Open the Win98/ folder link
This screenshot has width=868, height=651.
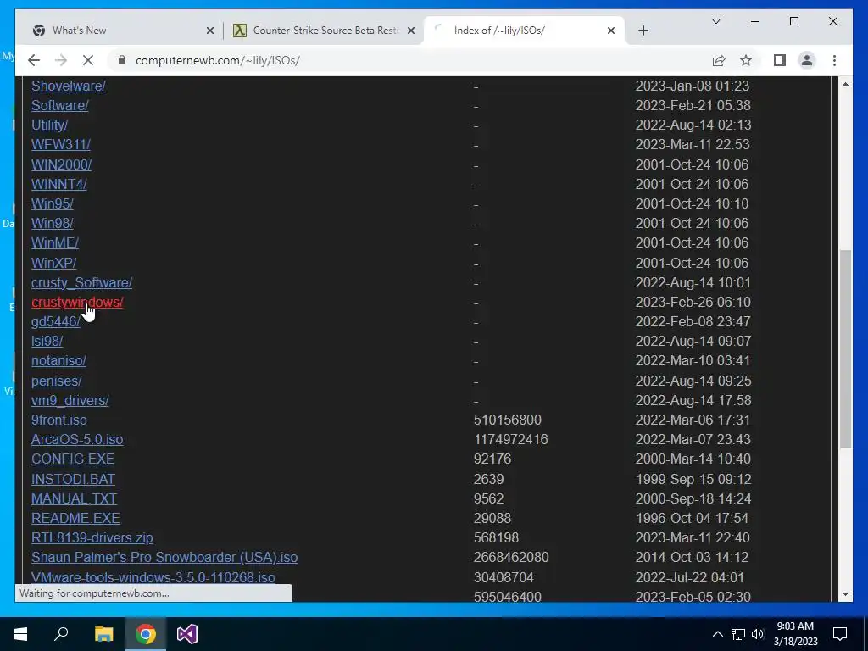click(x=53, y=223)
